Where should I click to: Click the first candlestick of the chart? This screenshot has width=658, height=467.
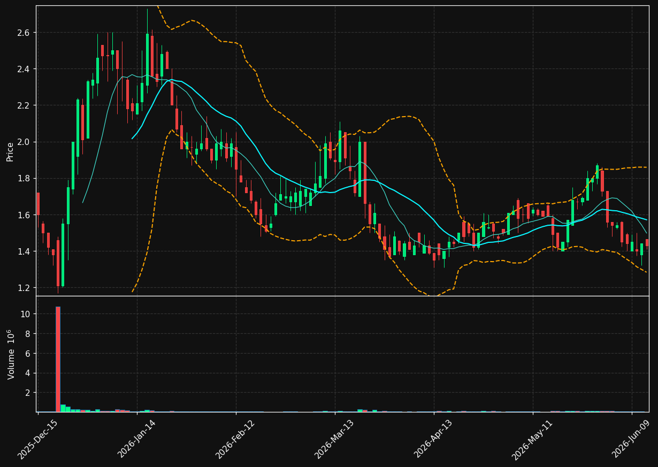coord(38,204)
